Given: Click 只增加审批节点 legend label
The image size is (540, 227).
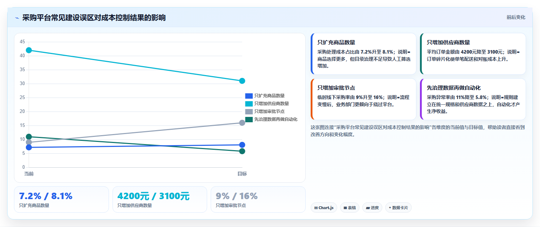Looking at the screenshot, I should [x=269, y=112].
